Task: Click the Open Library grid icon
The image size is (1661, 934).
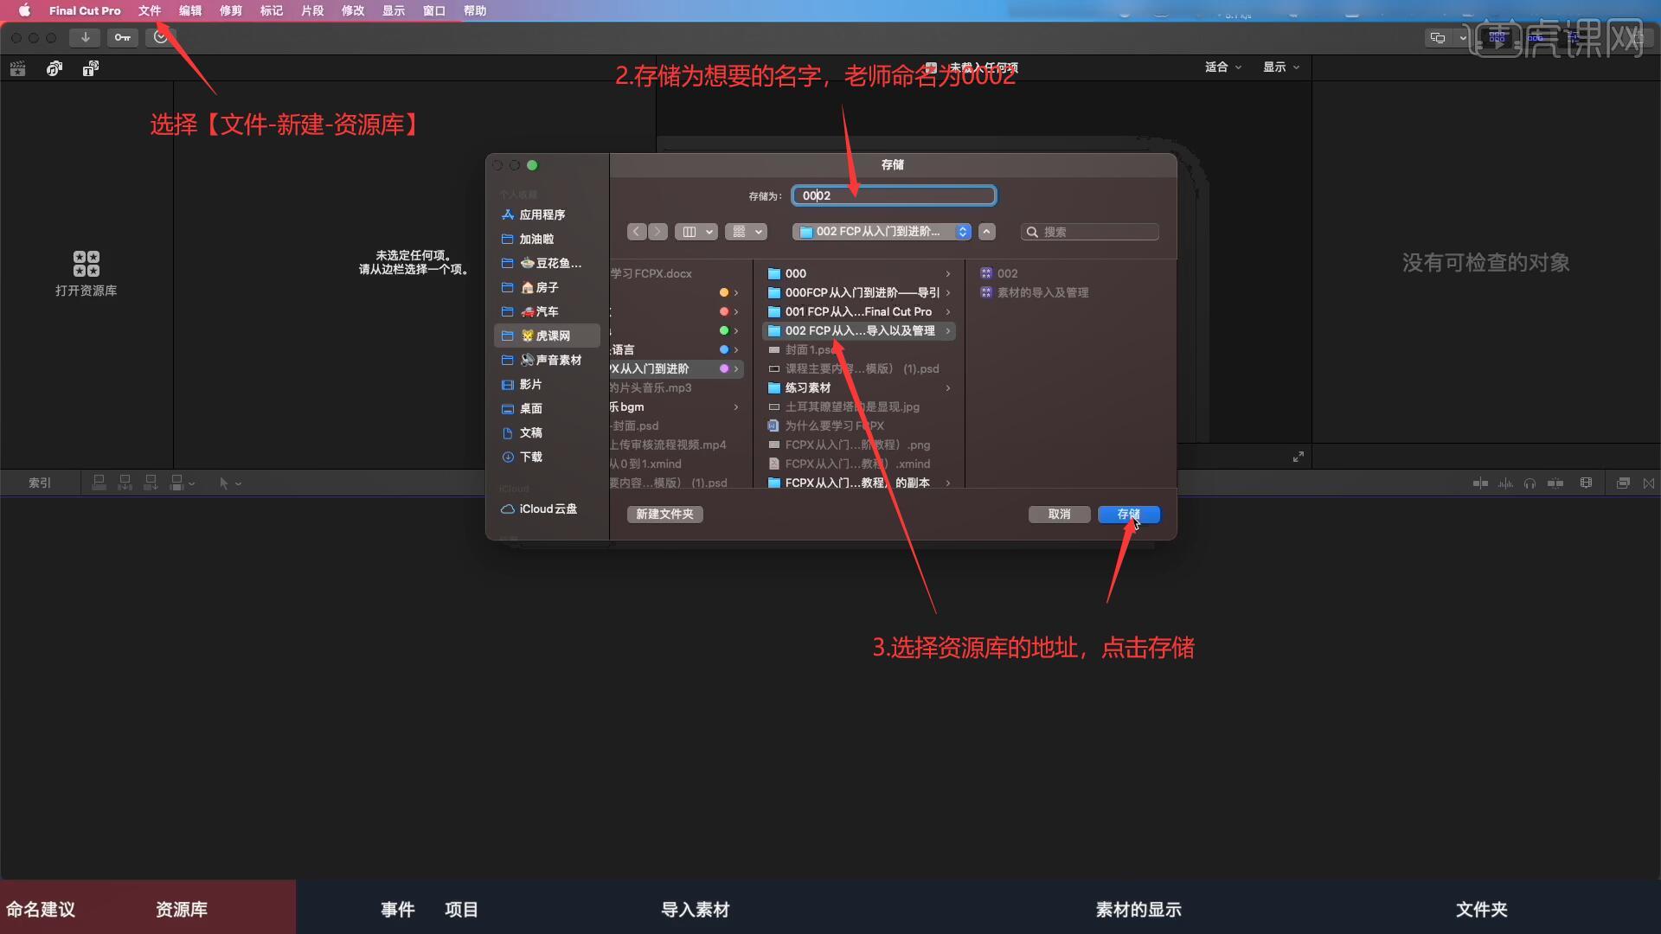Action: [x=86, y=264]
